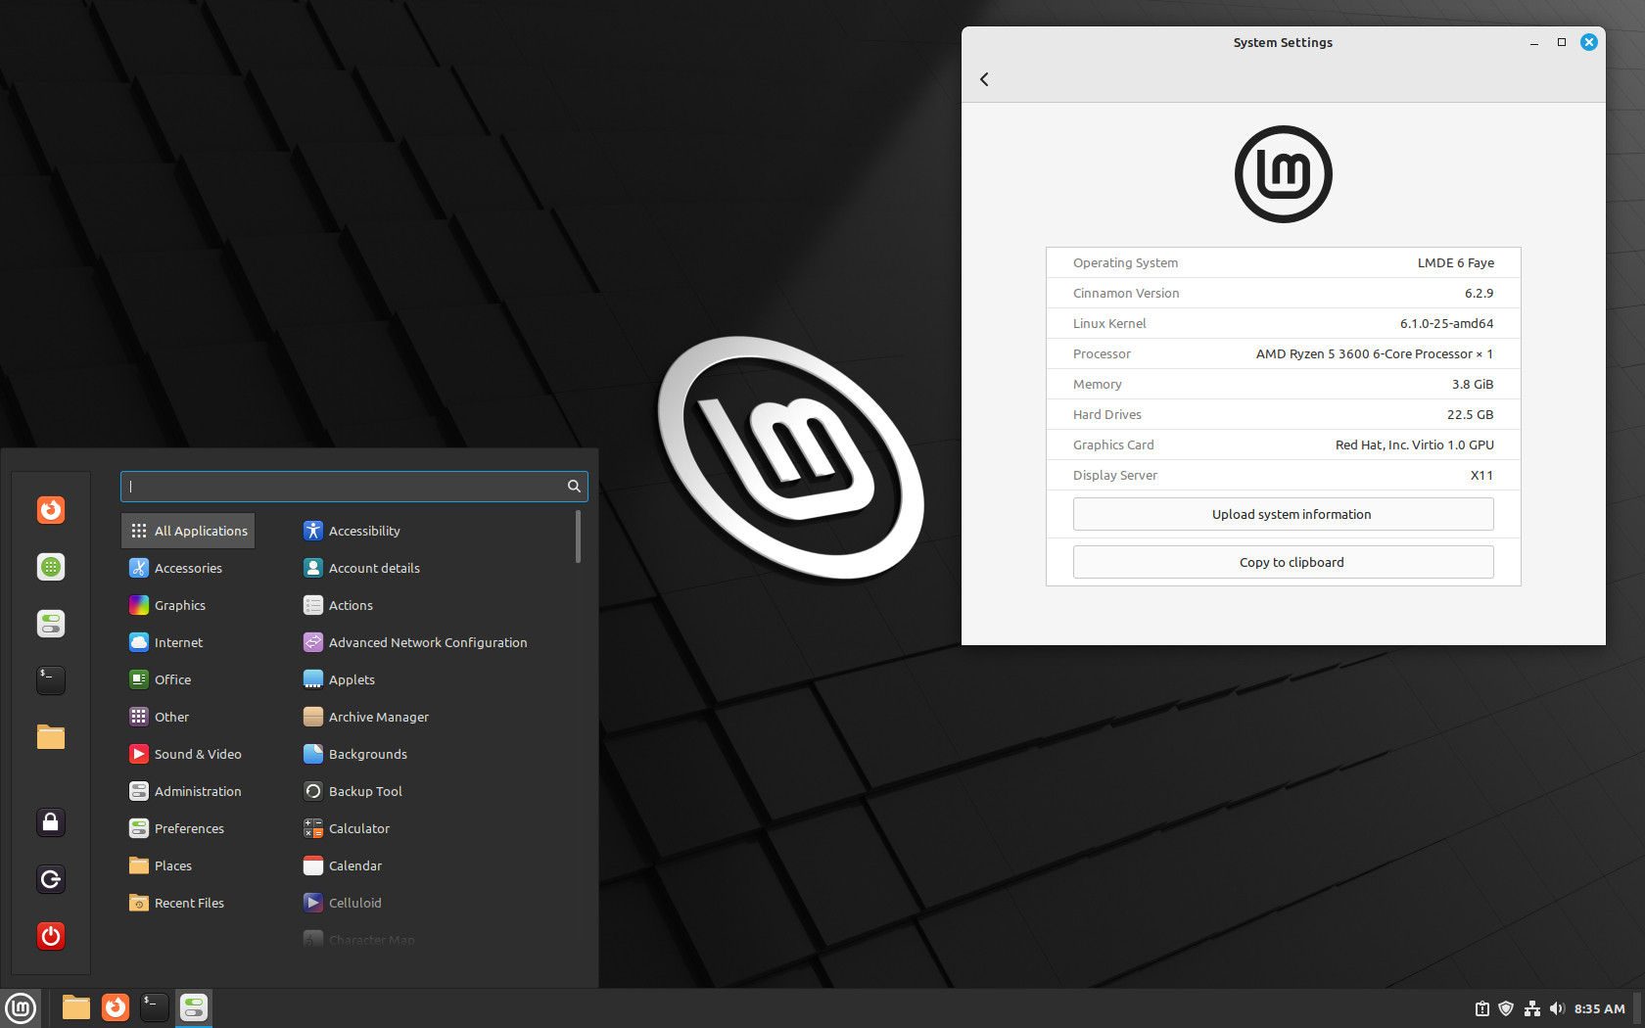Click the search magnifier icon in the menu
1645x1028 pixels.
click(x=574, y=487)
